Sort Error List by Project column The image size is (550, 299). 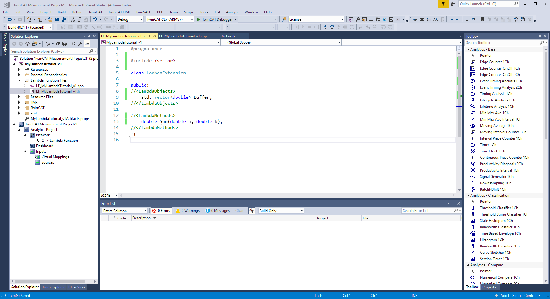(323, 218)
